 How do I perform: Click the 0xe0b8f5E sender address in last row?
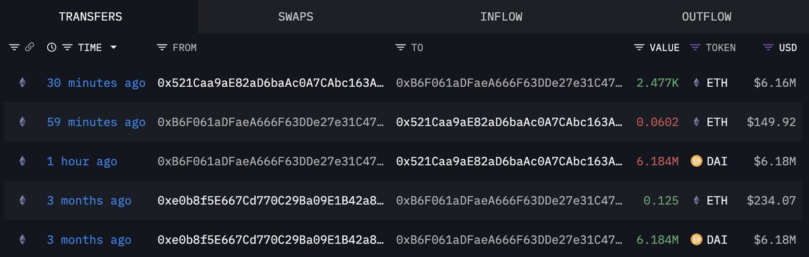[271, 240]
